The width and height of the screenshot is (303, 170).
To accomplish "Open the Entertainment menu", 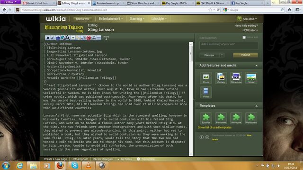I will (x=110, y=19).
